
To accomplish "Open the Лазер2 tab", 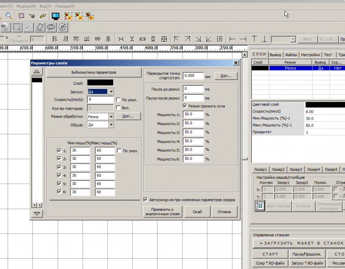I will click(x=278, y=169).
